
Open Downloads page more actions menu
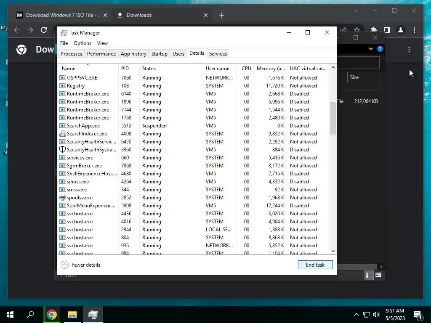point(409,50)
